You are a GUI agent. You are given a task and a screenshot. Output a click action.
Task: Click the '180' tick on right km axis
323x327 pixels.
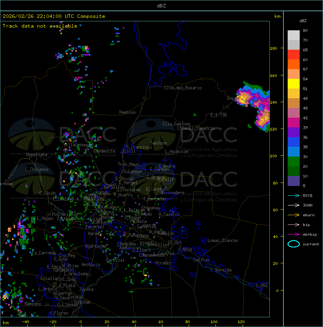click(273, 49)
